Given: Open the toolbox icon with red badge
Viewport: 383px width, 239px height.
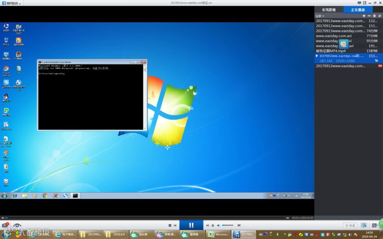Looking at the screenshot, I should [x=5, y=225].
